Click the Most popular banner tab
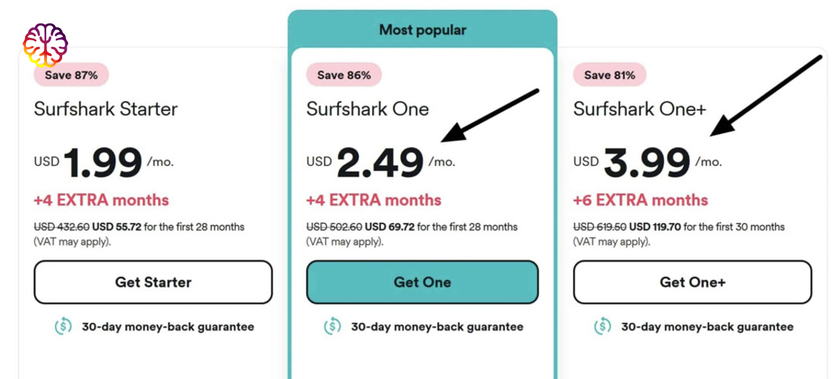 coord(422,30)
